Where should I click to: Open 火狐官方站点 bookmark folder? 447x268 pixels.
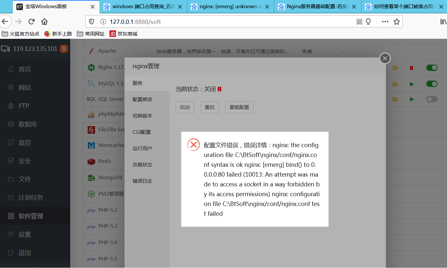pyautogui.click(x=20, y=34)
